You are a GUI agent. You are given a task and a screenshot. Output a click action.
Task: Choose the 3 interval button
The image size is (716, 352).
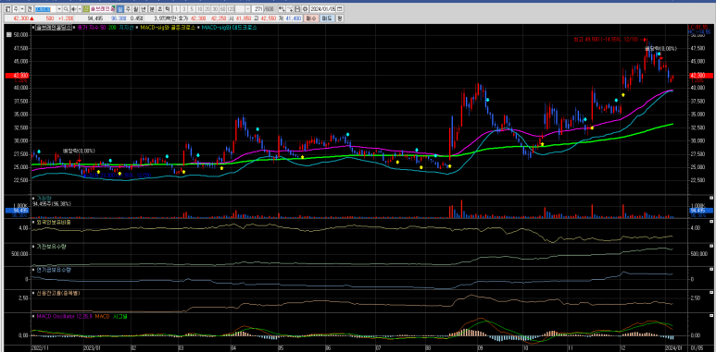184,9
